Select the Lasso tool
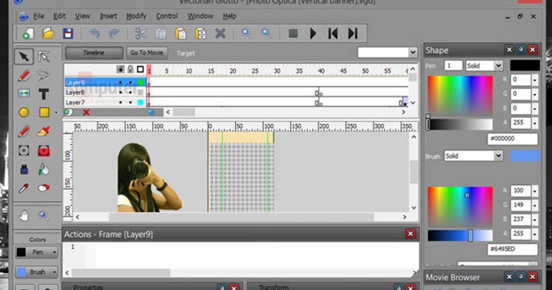Viewport: 552px width, 290px height. [x=44, y=75]
